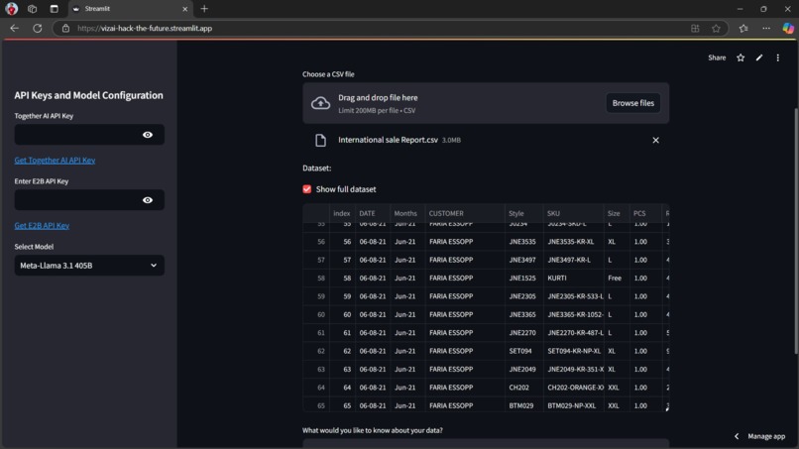Select Style cell BTM029
799x449 pixels.
pyautogui.click(x=523, y=405)
